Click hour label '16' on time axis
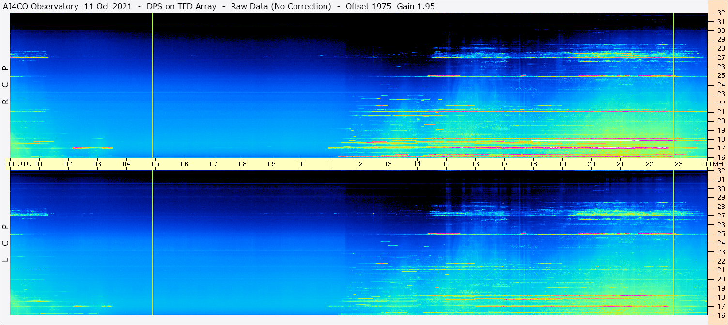This screenshot has width=728, height=325. pyautogui.click(x=475, y=164)
